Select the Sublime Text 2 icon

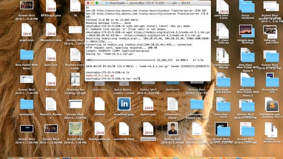(272, 106)
